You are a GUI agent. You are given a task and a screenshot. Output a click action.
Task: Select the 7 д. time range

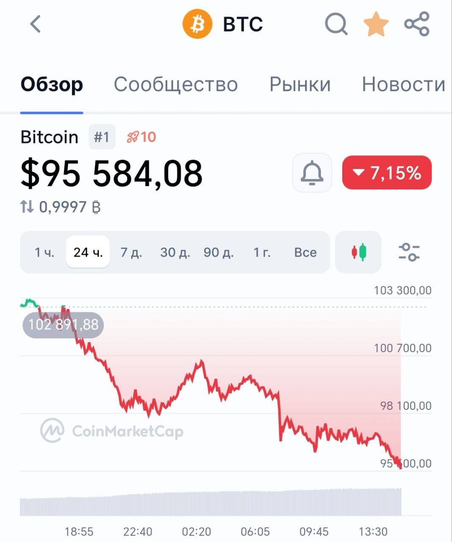[x=131, y=252]
